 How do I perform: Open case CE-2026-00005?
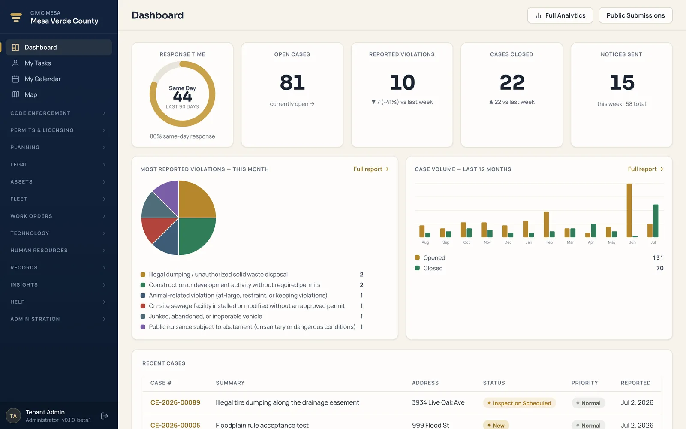pyautogui.click(x=175, y=425)
